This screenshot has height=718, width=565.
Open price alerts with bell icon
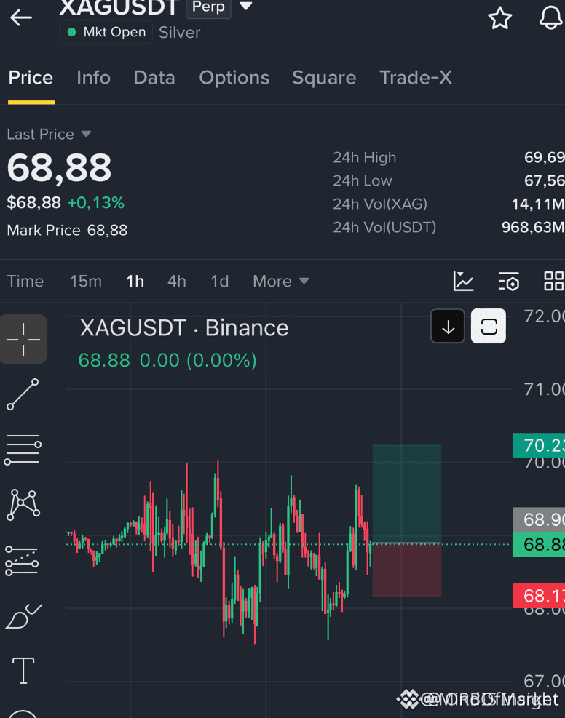click(x=550, y=18)
